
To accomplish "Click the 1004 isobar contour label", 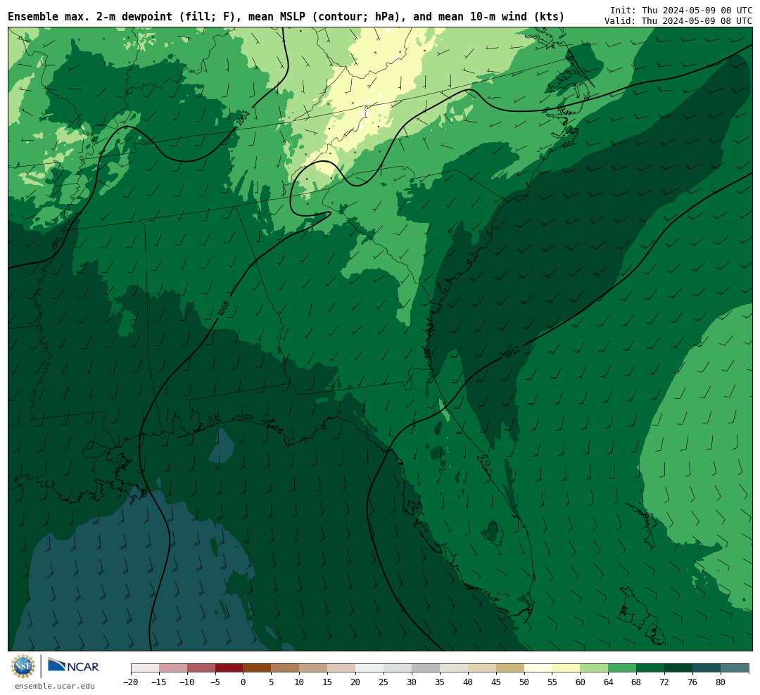I will coord(242,118).
